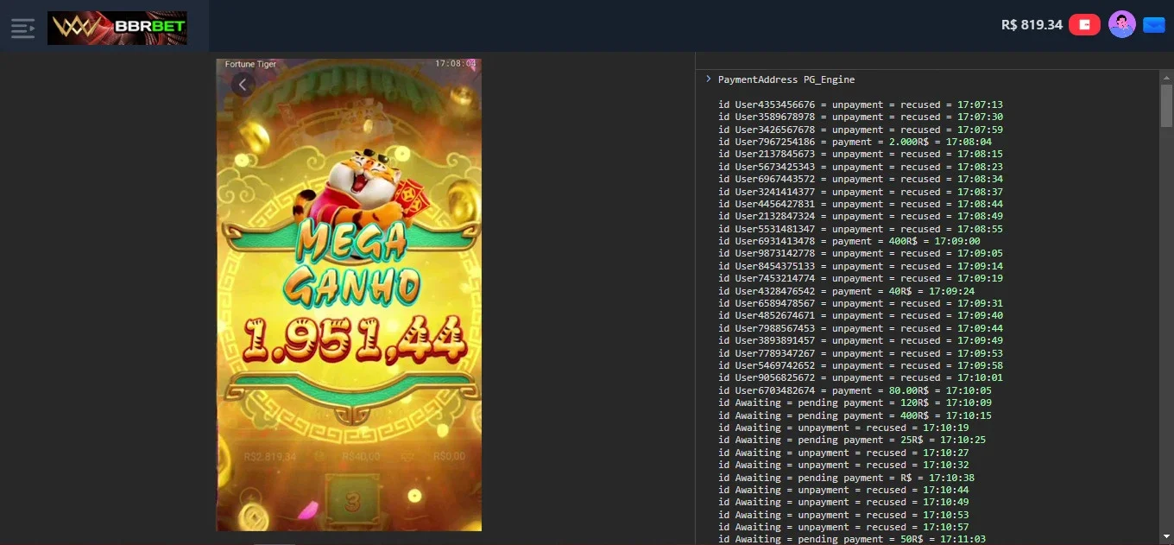Click the MEGA GANHO win amount 1.951,44

click(x=355, y=339)
